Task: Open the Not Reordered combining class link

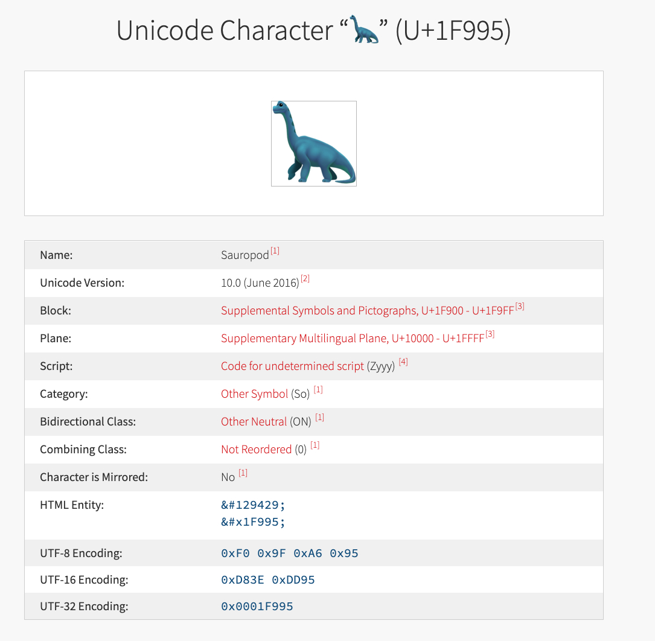Action: tap(256, 450)
